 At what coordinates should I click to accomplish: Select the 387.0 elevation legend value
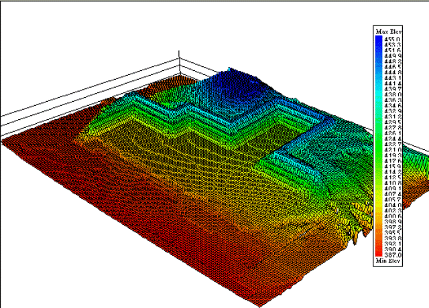[393, 255]
